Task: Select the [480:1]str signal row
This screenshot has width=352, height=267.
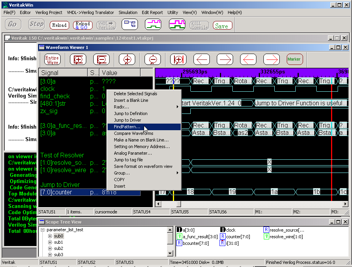Action: click(73, 104)
